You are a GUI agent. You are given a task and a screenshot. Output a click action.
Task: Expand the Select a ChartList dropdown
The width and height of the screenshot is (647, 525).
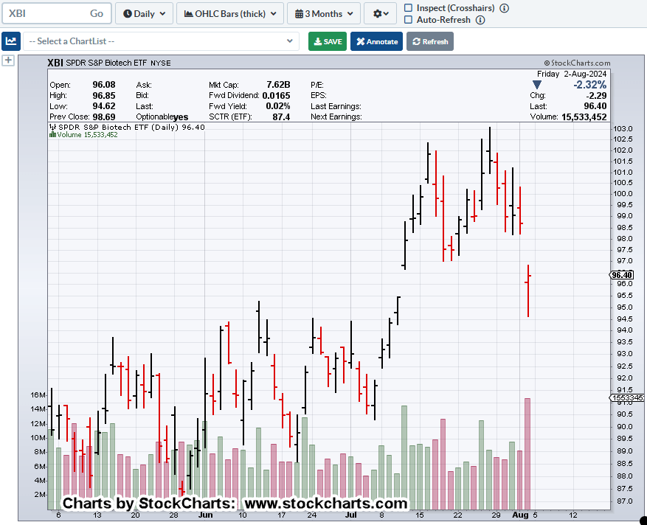(x=161, y=41)
